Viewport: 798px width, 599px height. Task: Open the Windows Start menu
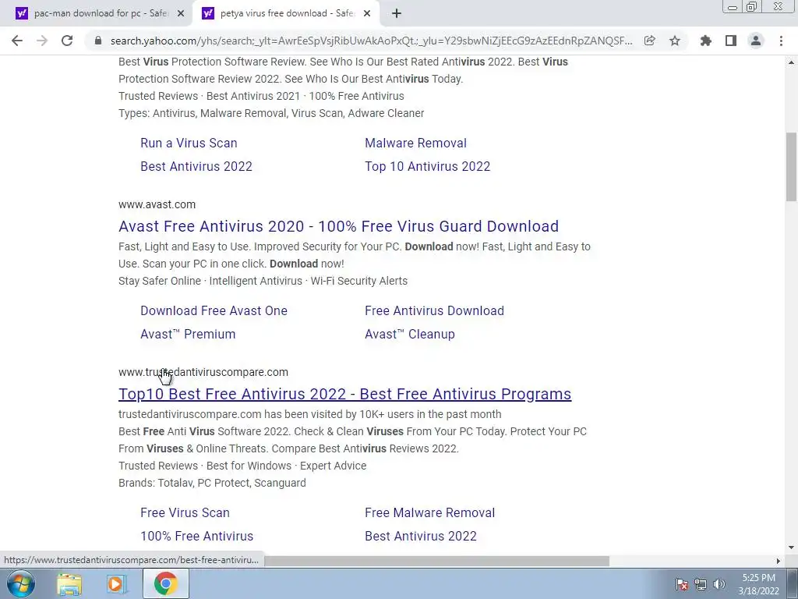pyautogui.click(x=21, y=583)
